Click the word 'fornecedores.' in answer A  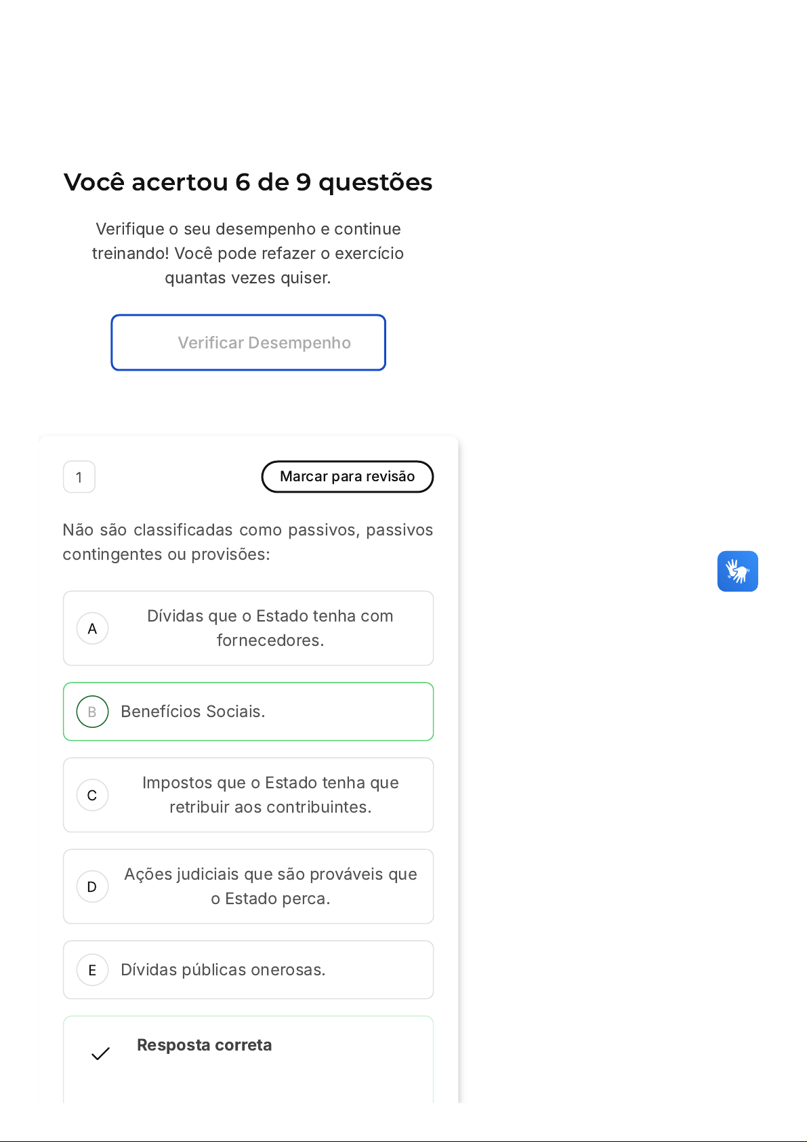(270, 640)
